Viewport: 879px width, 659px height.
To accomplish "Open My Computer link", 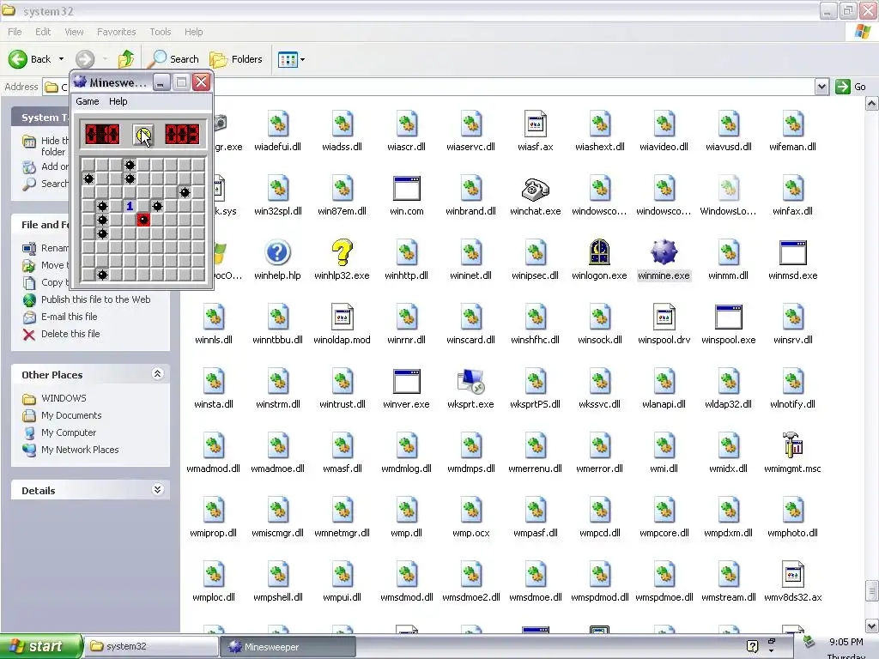I will pyautogui.click(x=69, y=432).
